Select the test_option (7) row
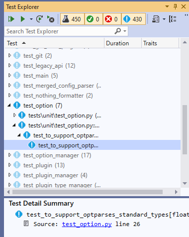Image resolution: width=189 pixels, height=237 pixels. coord(93,106)
